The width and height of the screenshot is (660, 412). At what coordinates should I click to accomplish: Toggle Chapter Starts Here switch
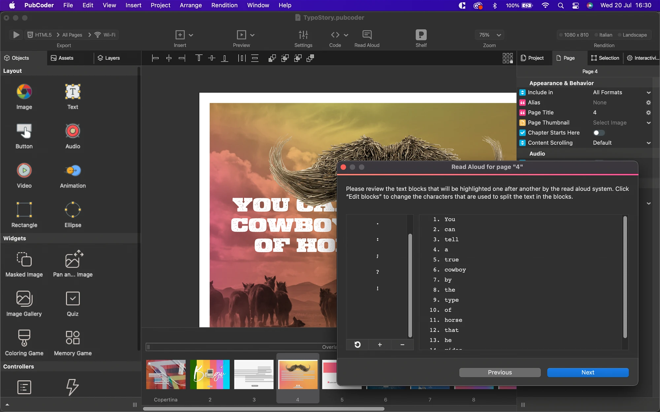(599, 133)
